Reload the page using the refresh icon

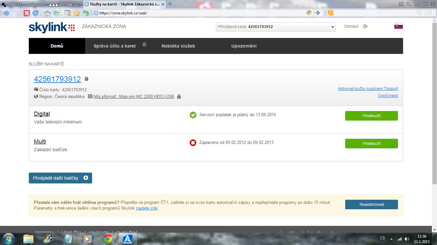pos(35,13)
